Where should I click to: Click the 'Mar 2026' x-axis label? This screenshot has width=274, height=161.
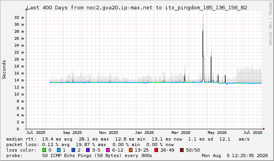(181, 133)
